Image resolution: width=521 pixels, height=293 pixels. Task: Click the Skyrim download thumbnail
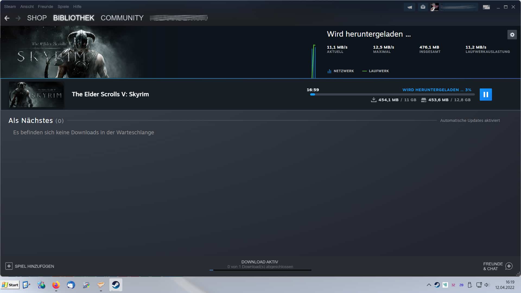pos(36,94)
